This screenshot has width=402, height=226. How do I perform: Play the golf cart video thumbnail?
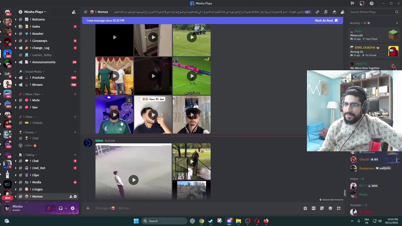coord(192,37)
